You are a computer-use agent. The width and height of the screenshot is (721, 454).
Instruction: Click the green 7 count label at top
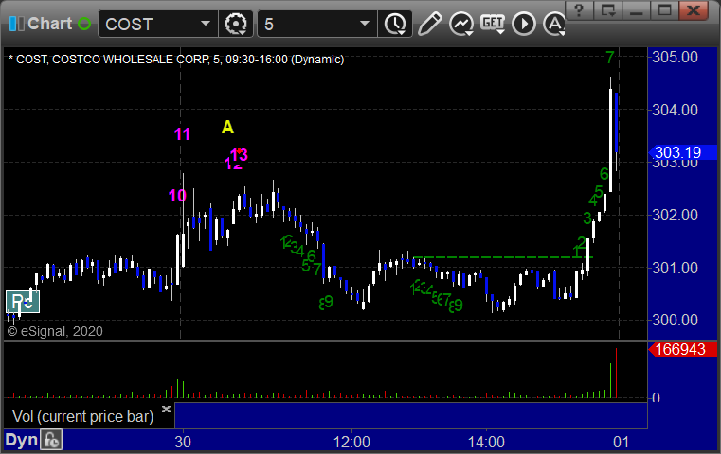610,58
